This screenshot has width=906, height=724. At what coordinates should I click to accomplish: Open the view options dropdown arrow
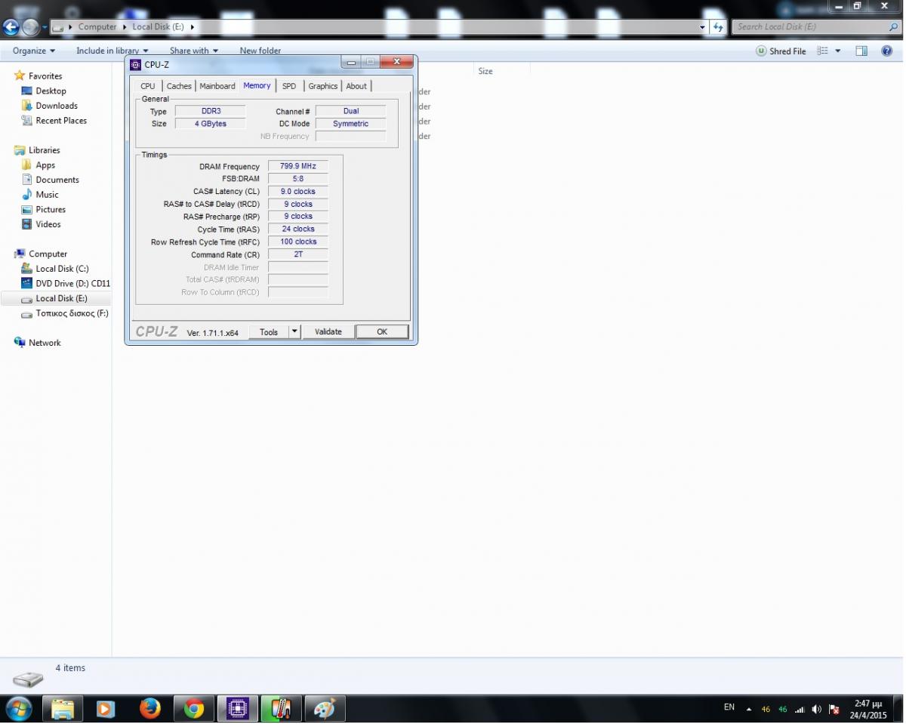coord(838,51)
